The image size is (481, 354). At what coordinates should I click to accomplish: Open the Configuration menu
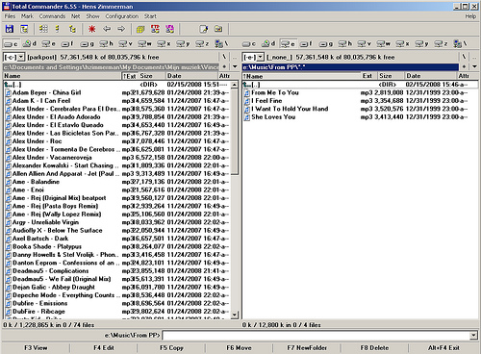(x=122, y=16)
